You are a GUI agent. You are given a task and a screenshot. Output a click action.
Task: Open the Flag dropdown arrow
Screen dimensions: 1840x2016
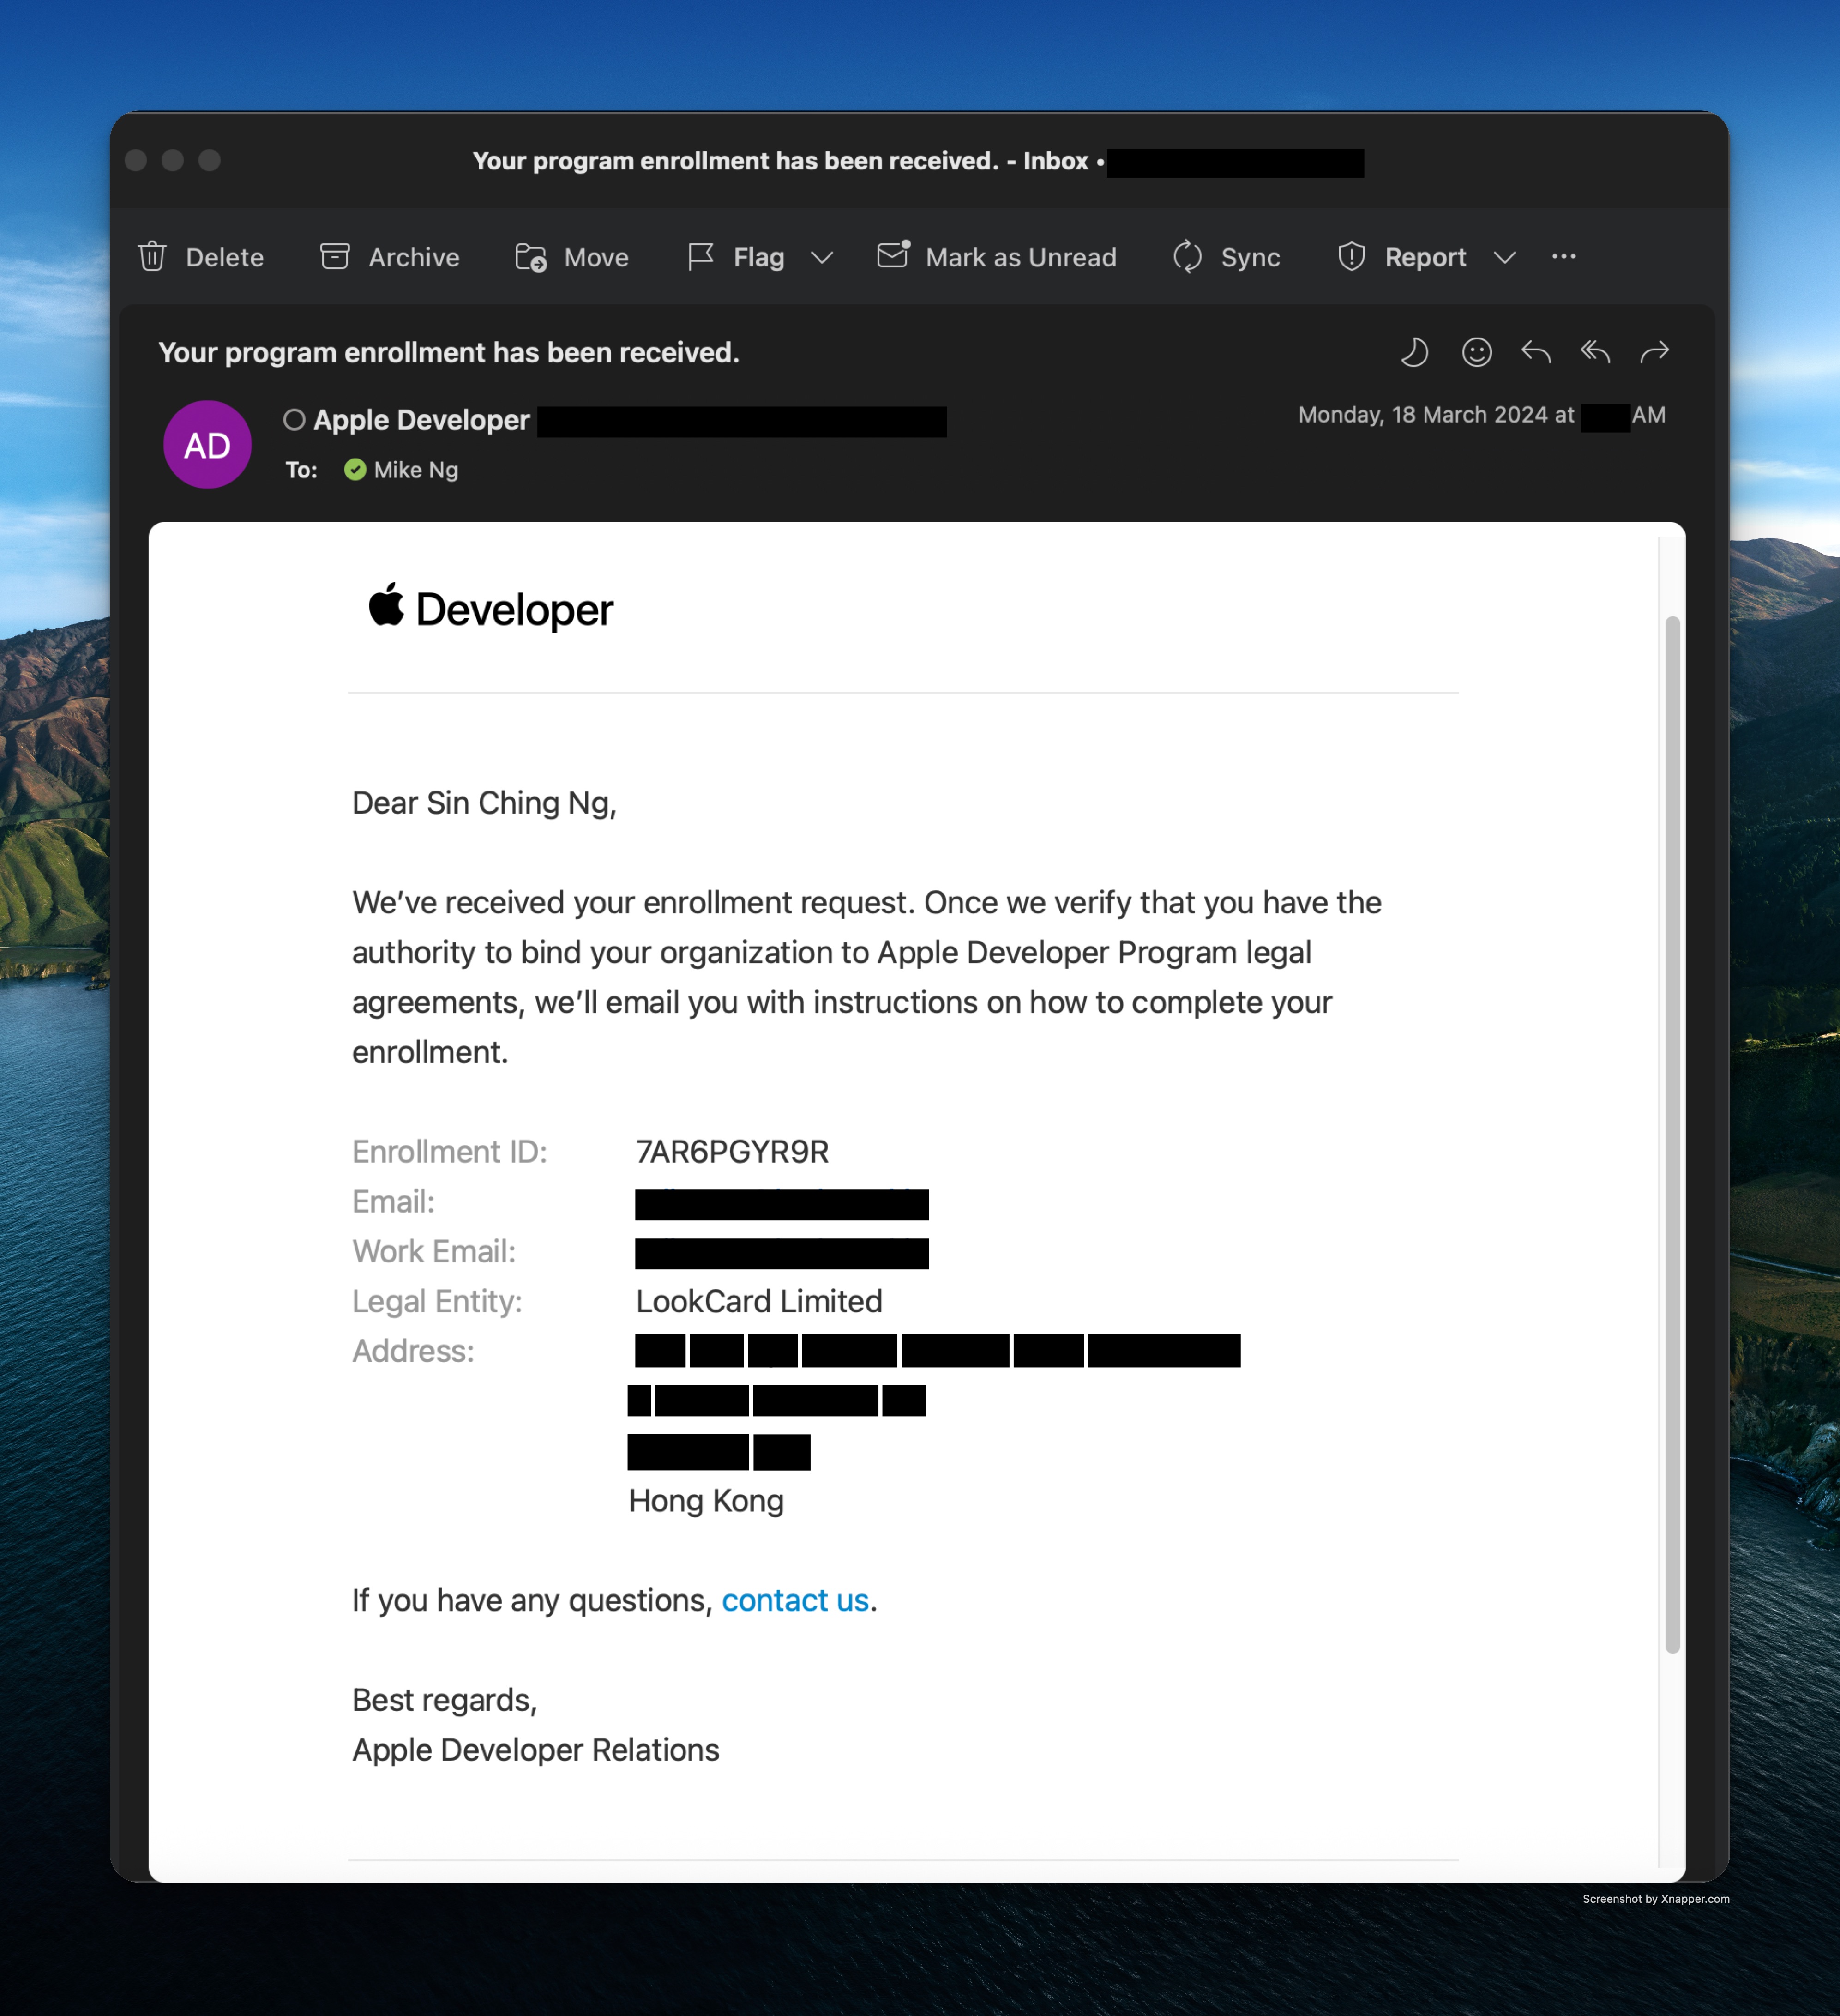pos(822,258)
